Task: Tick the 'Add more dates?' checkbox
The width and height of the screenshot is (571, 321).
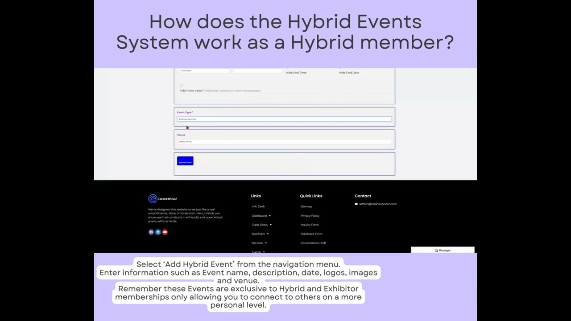Action: [181, 85]
